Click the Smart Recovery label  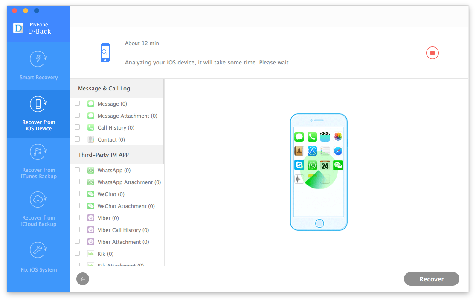tap(39, 77)
